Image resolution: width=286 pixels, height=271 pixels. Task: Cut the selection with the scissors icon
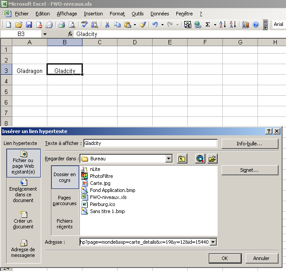click(x=107, y=25)
